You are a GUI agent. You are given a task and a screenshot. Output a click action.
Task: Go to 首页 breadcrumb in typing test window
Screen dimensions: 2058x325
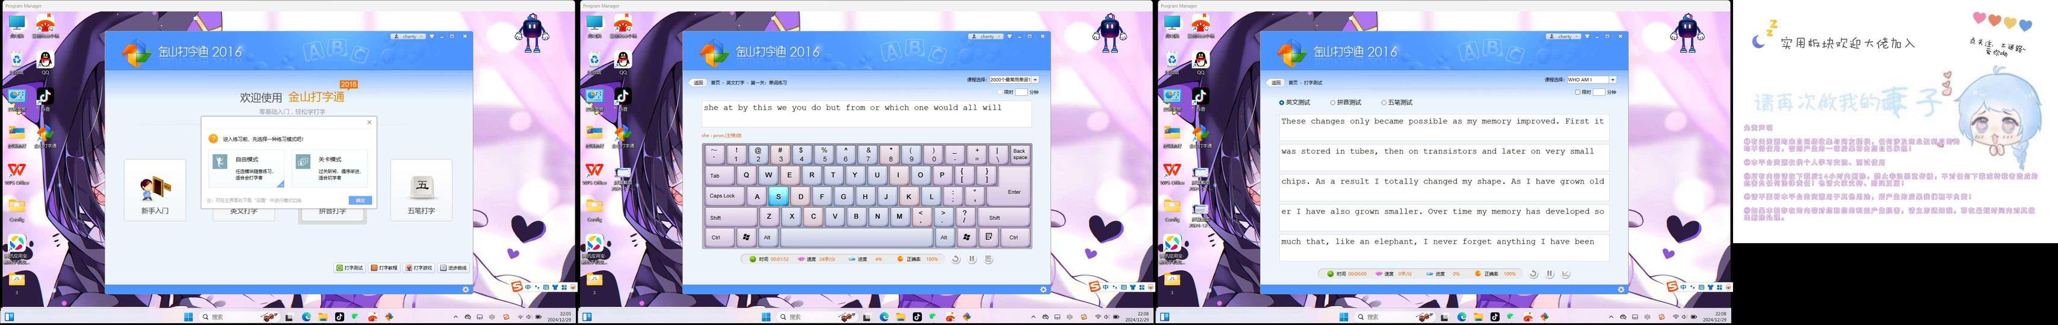click(1294, 82)
